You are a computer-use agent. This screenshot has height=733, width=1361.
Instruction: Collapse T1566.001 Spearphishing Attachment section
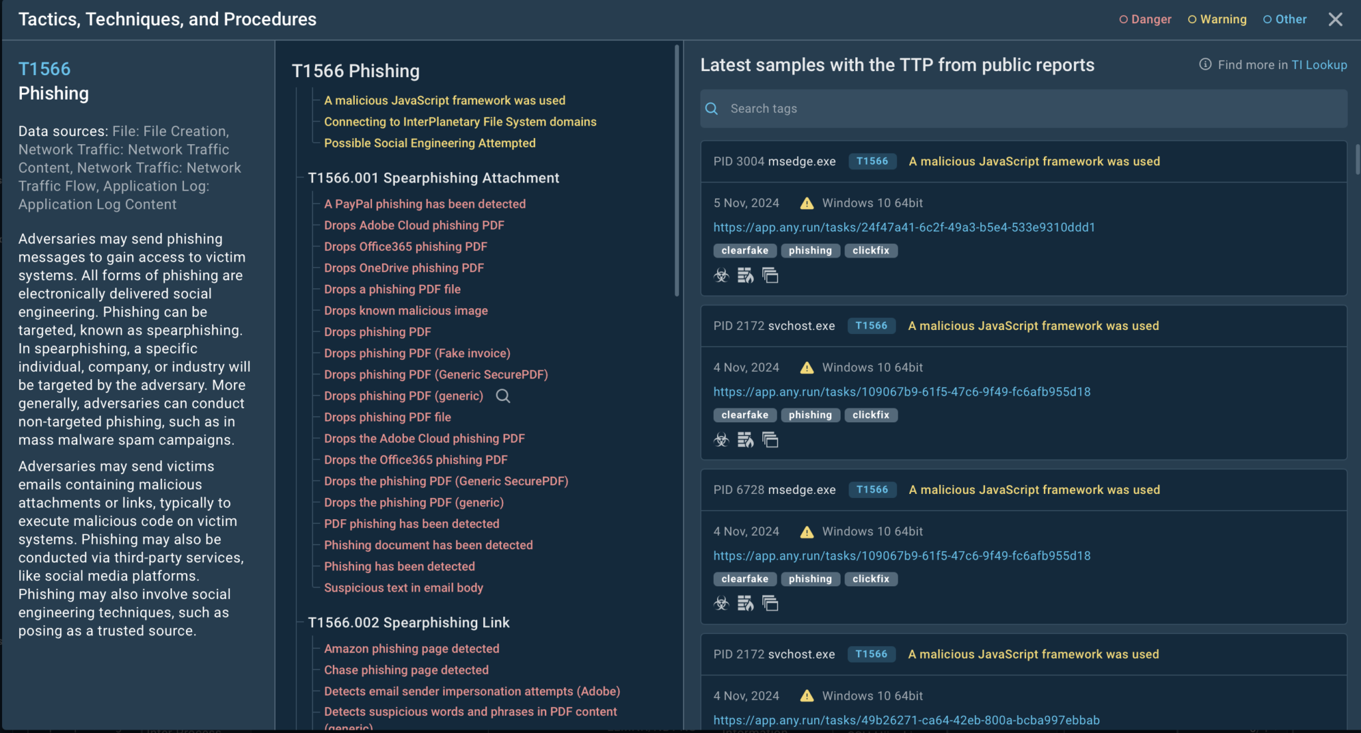click(x=433, y=178)
